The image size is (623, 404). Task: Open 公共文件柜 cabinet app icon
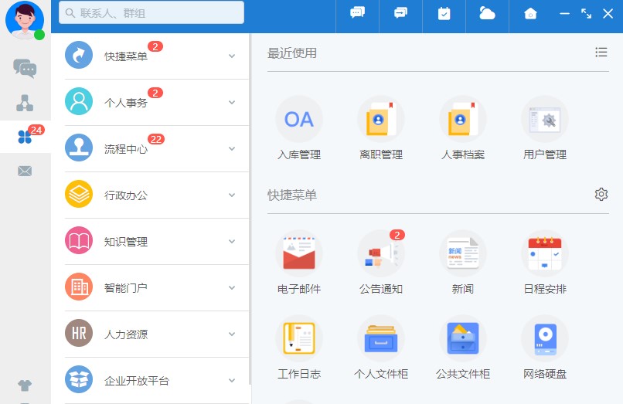pyautogui.click(x=463, y=338)
